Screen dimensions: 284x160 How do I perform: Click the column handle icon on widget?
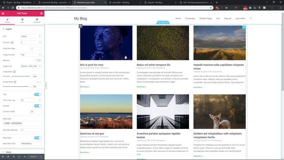(81, 26)
